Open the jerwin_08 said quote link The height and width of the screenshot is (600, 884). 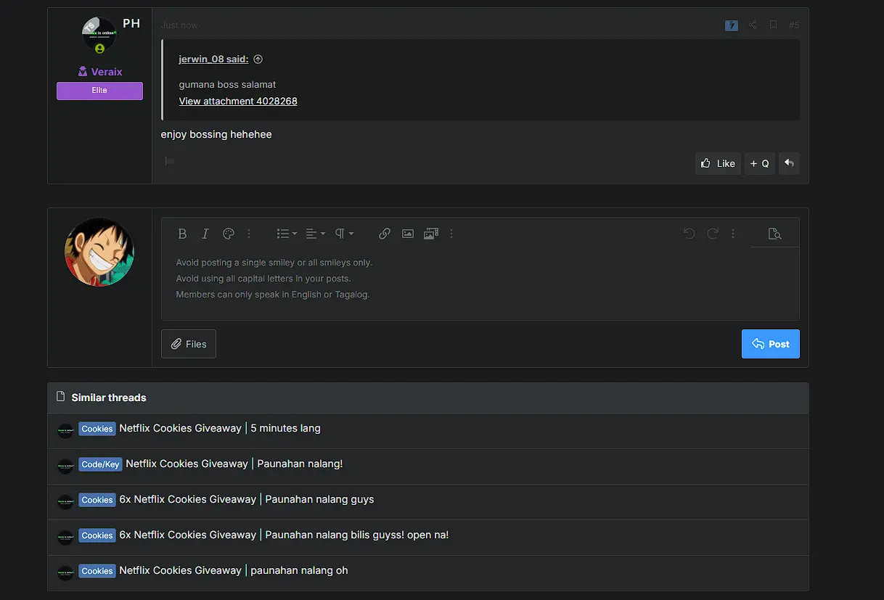[x=213, y=59]
